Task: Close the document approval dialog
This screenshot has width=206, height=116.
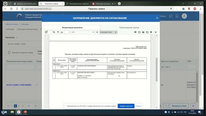Action: pyautogui.click(x=157, y=18)
